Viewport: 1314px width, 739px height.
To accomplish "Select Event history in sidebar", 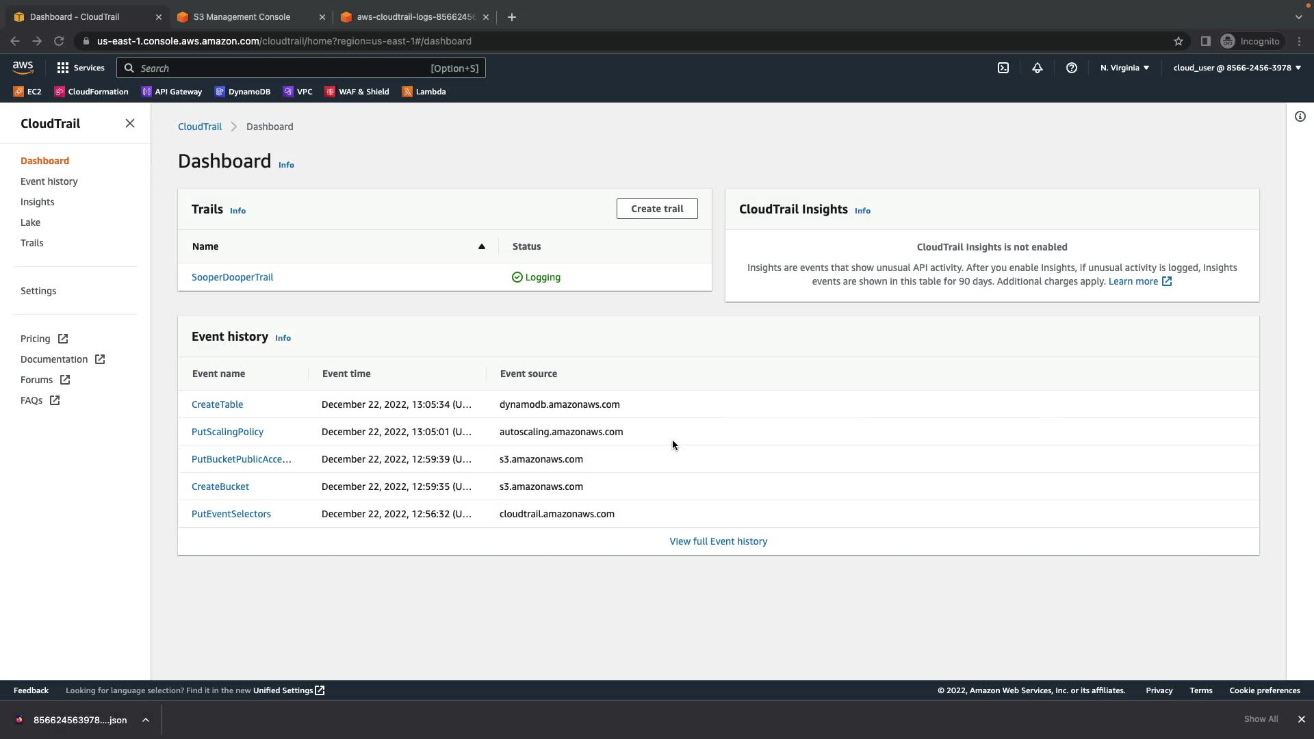I will point(49,181).
